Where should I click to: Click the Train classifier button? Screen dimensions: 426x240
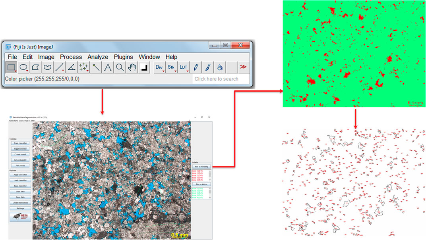pyautogui.click(x=20, y=143)
